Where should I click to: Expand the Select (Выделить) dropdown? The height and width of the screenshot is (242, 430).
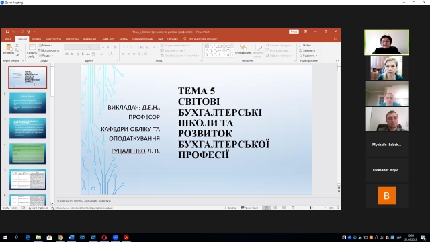click(308, 56)
